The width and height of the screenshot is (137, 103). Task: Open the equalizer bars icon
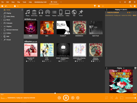116,98
